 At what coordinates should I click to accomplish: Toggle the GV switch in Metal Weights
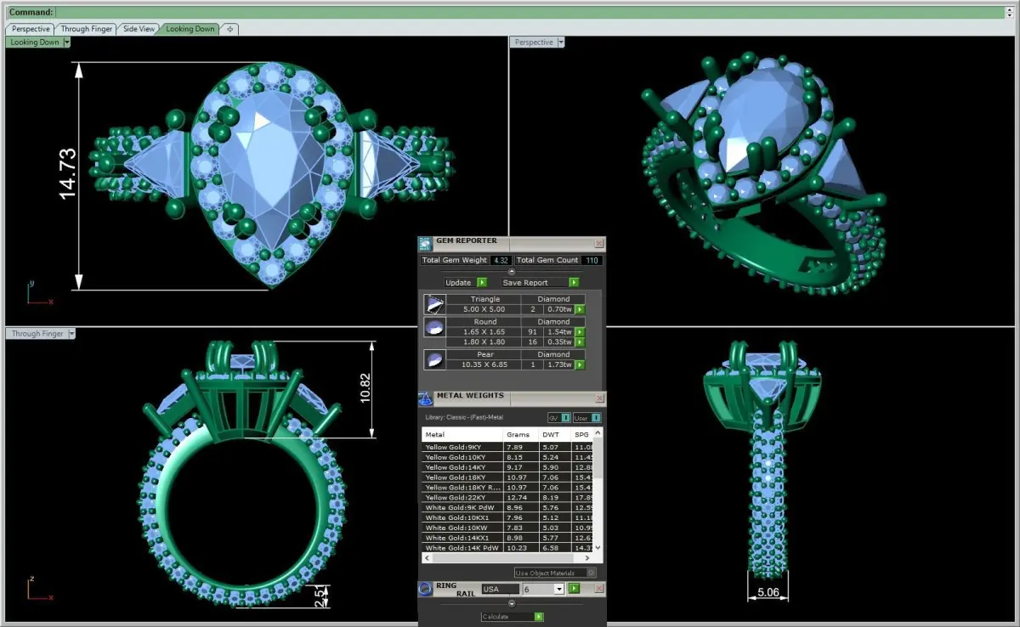tap(558, 418)
